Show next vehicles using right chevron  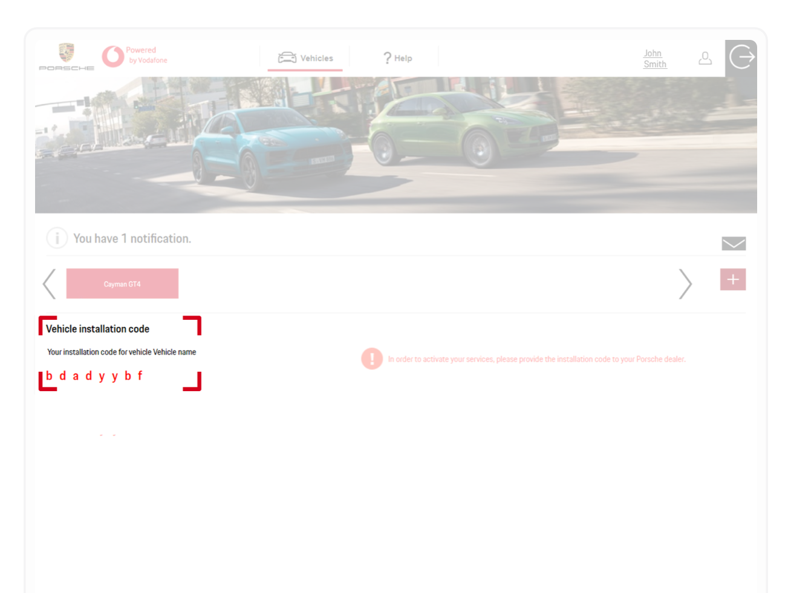point(686,284)
